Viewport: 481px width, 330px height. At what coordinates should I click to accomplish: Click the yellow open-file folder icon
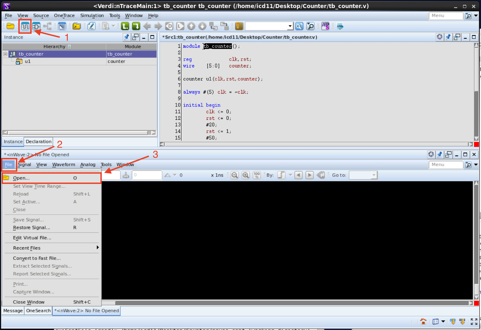tap(10, 26)
